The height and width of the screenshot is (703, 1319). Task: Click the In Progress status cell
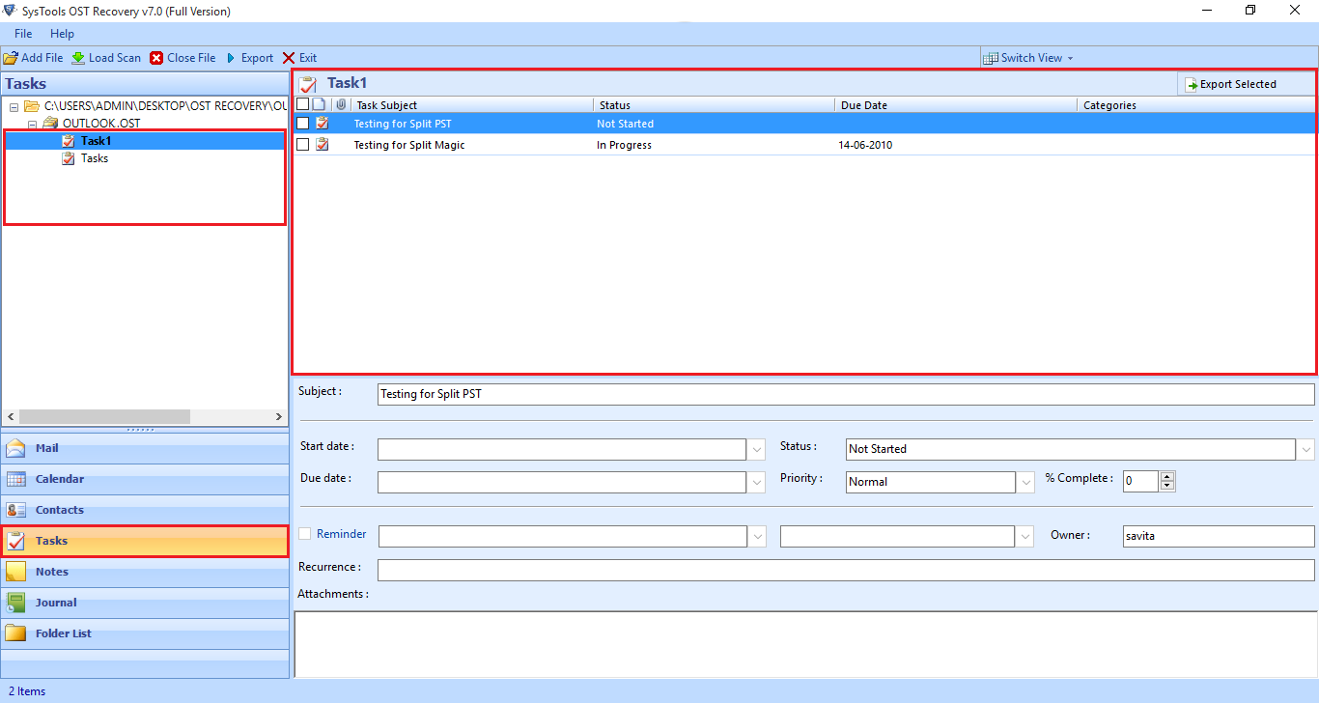624,145
